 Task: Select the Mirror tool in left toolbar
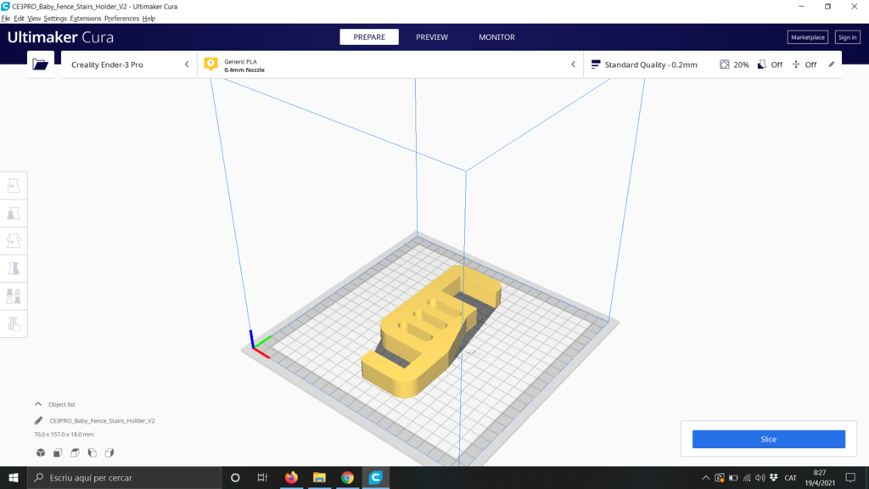pos(14,268)
